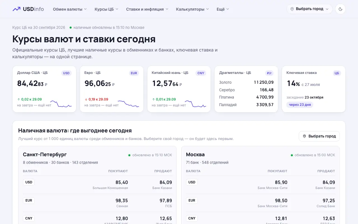Select USD tag in Москва table
The image size is (358, 224).
coord(192,182)
